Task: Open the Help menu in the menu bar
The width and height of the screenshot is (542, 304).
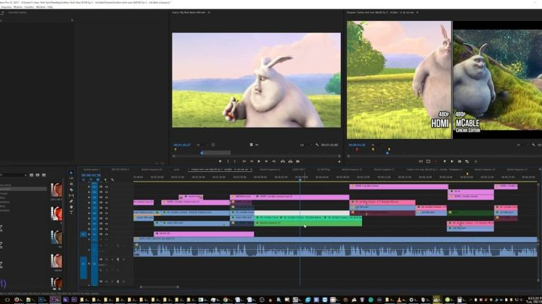Action: click(x=50, y=7)
